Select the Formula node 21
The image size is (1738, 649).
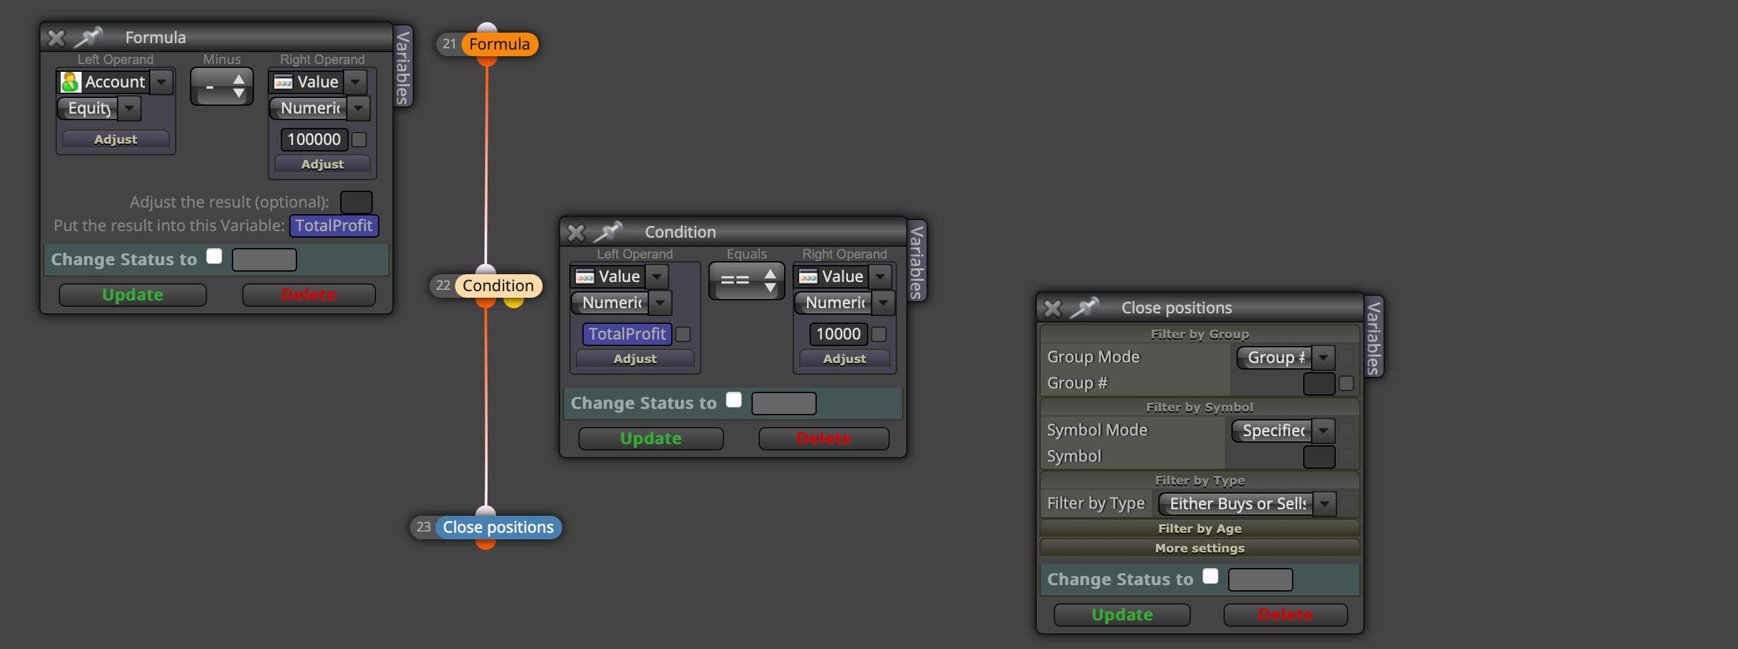click(x=499, y=44)
